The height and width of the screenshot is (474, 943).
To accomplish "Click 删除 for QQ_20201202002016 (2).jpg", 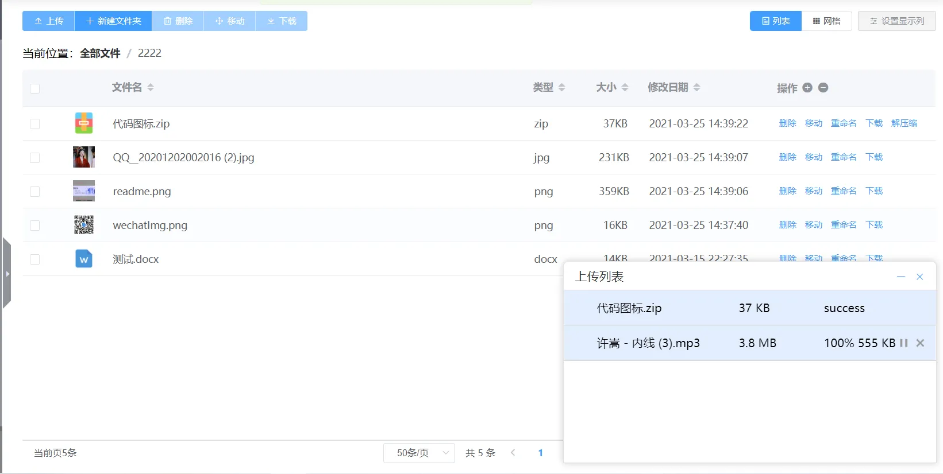I will coord(788,157).
